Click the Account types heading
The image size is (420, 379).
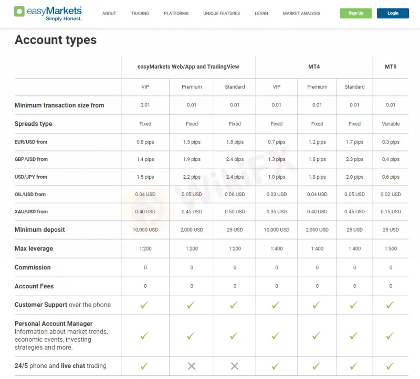(x=56, y=40)
